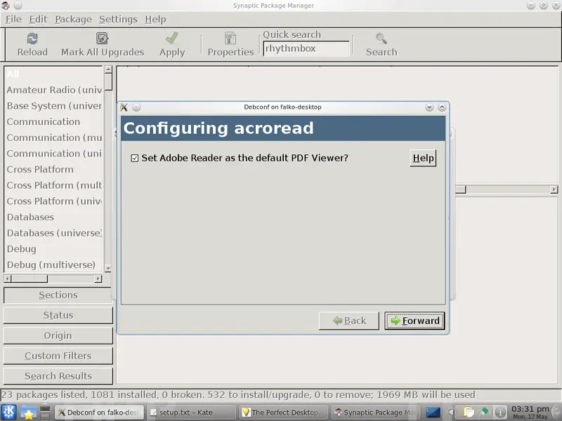Click the Origin filter button
Screen dimensions: 562x421
(x=58, y=336)
